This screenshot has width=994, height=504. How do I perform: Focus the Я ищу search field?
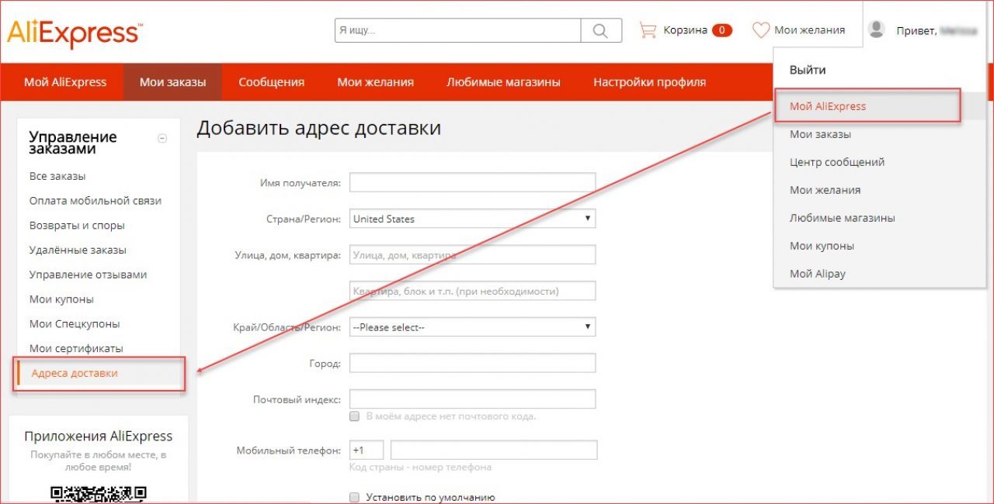pos(458,30)
